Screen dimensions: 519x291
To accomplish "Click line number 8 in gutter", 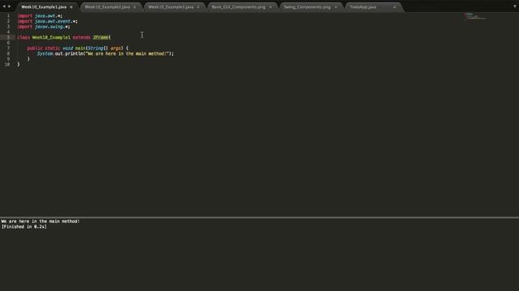I will 8,53.
